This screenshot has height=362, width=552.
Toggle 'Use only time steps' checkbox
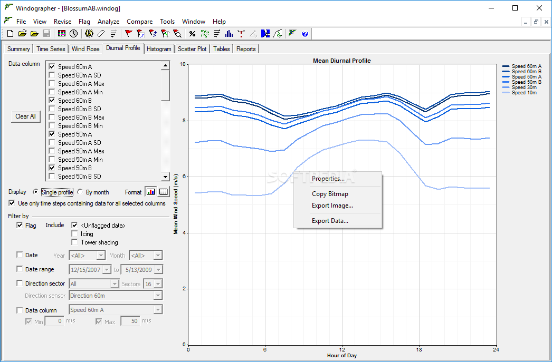pyautogui.click(x=12, y=203)
